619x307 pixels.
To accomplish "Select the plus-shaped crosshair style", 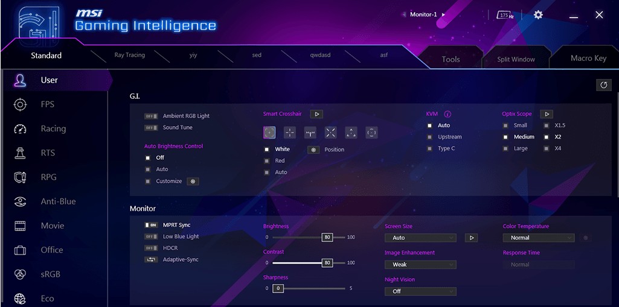I will [x=290, y=133].
